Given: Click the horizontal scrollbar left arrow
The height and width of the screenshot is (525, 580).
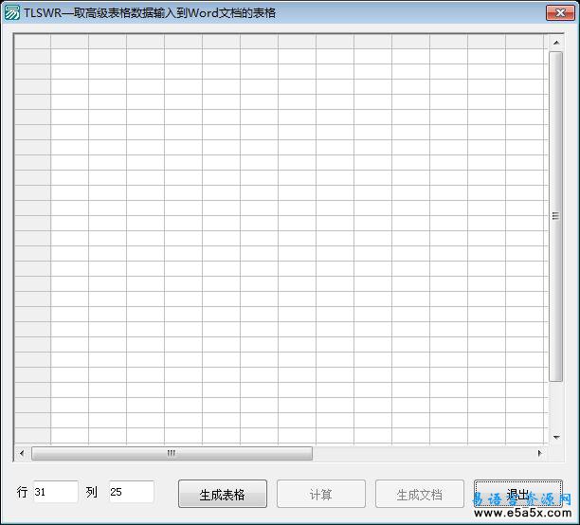Looking at the screenshot, I should 22,453.
